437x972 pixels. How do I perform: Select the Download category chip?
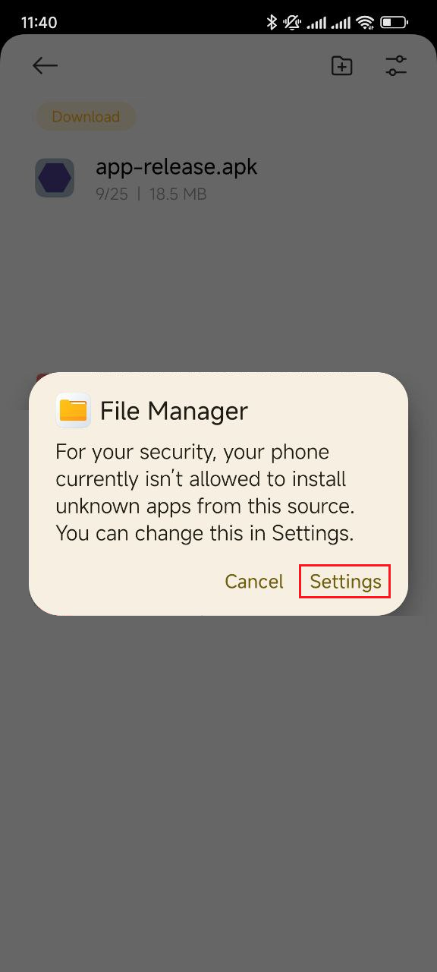(x=86, y=117)
